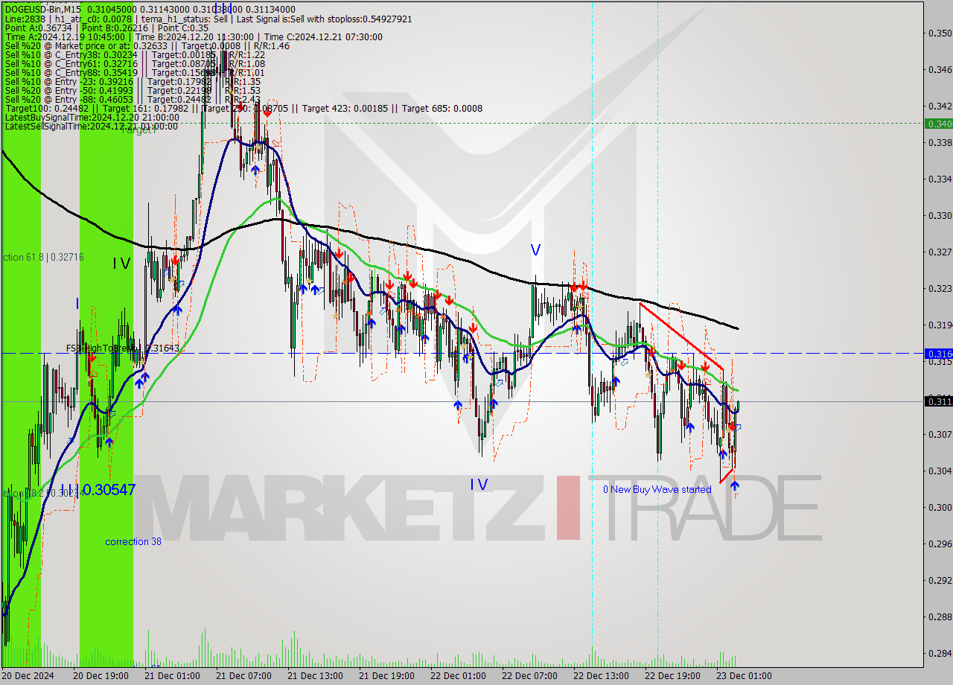The width and height of the screenshot is (953, 685).
Task: Click the 'correction 38' label
Action: tap(133, 541)
